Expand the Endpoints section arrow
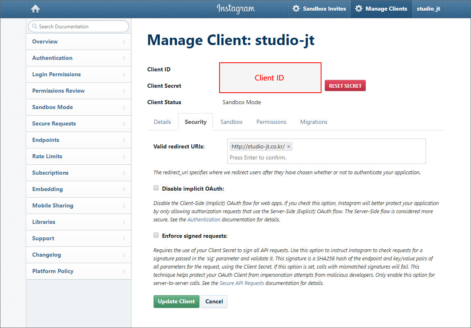This screenshot has height=328, width=471. point(124,140)
